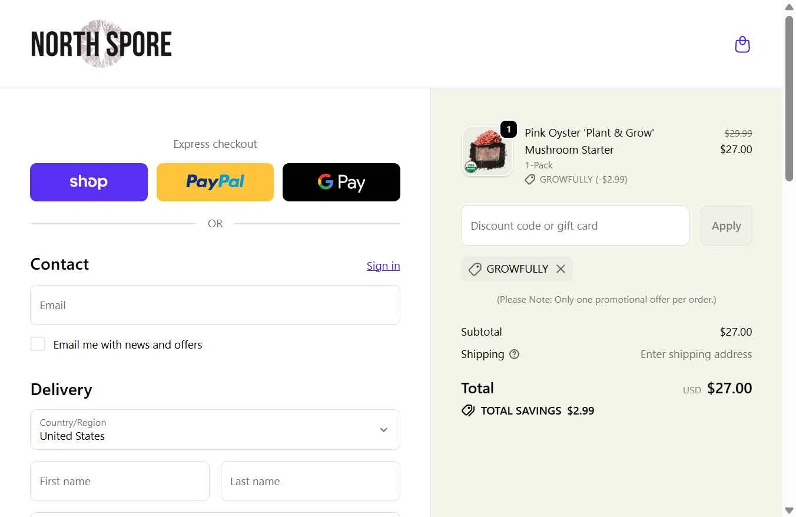Check out using PayPal
The image size is (796, 517).
215,182
